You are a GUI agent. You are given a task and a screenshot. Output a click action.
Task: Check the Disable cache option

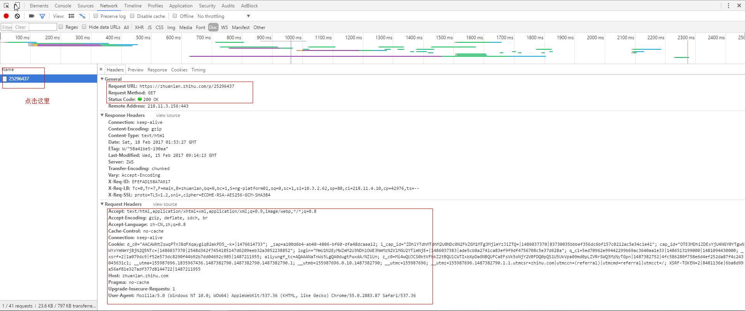pyautogui.click(x=132, y=16)
